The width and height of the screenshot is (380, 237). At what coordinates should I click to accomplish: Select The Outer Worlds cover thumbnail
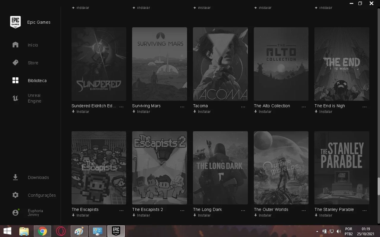point(281,168)
